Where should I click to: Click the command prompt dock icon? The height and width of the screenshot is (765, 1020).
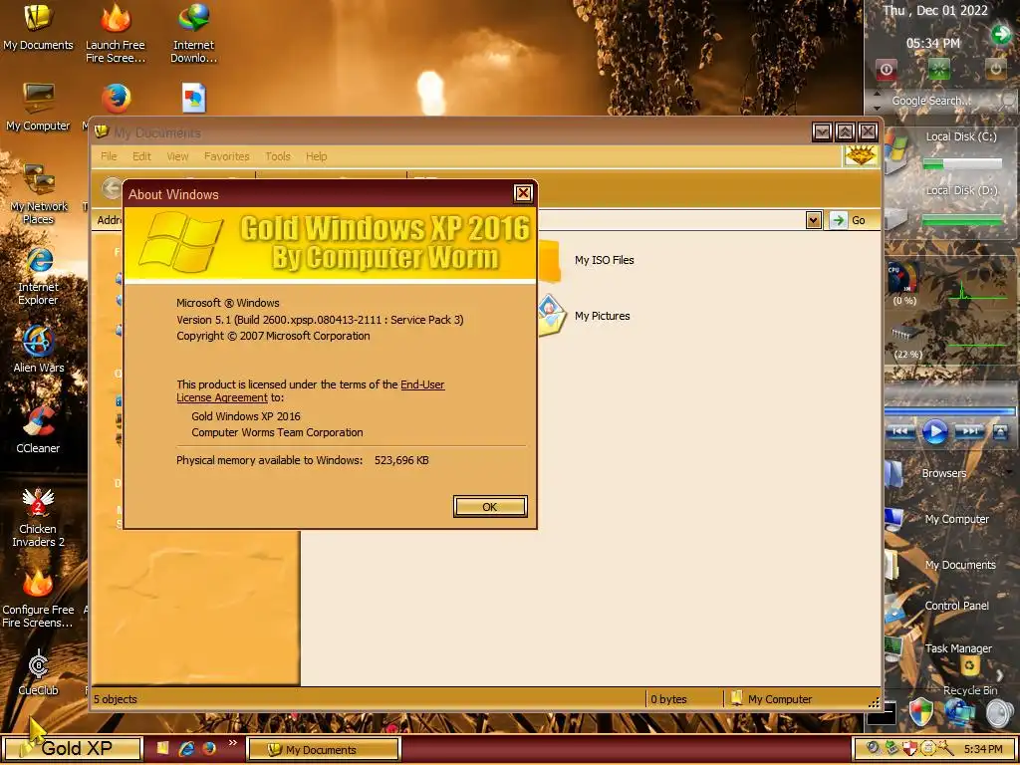point(883,713)
